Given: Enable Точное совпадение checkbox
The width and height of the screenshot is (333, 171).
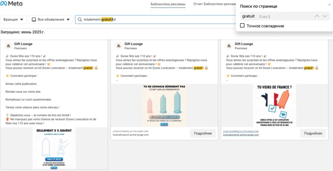Looking at the screenshot, I should click(242, 25).
